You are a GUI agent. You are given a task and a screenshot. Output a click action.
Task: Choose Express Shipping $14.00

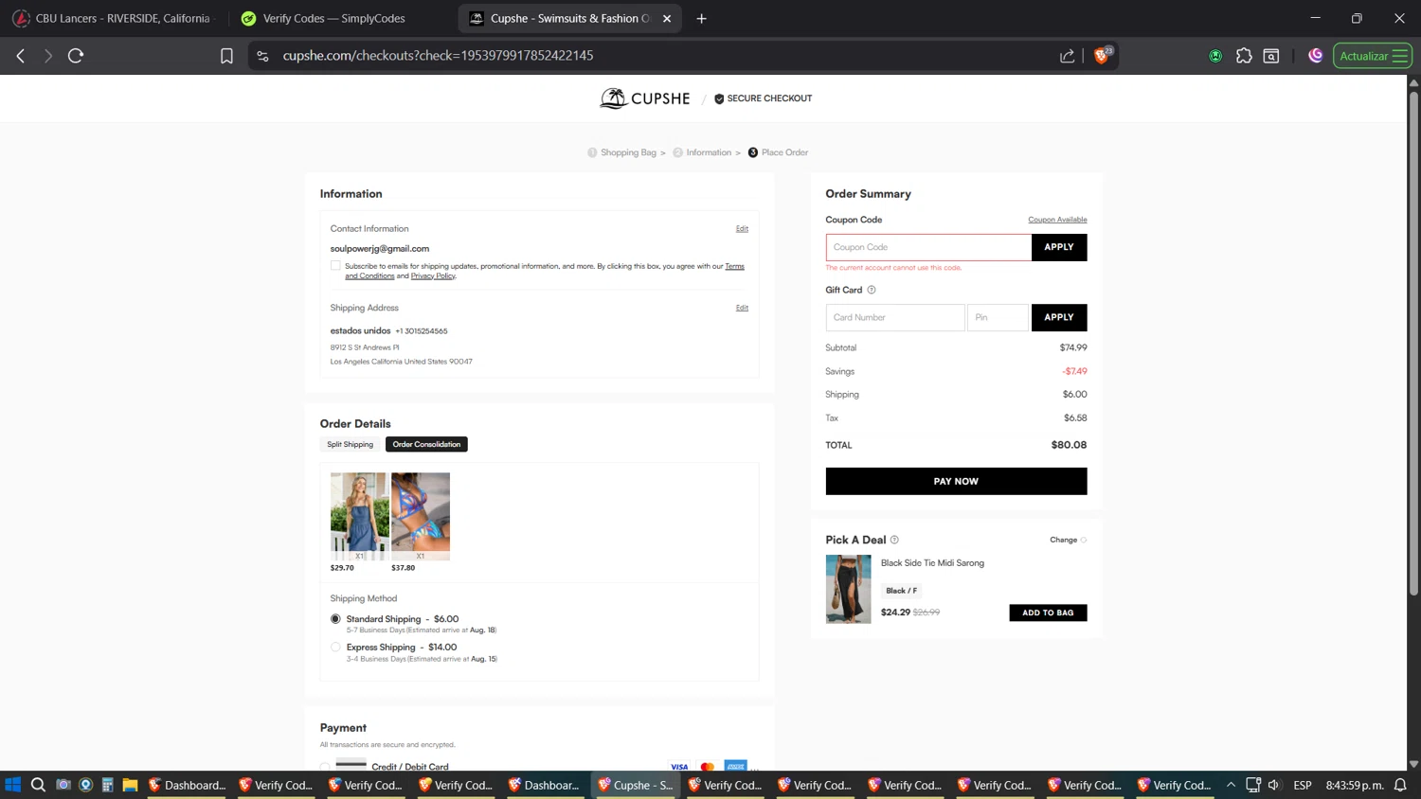tap(335, 648)
